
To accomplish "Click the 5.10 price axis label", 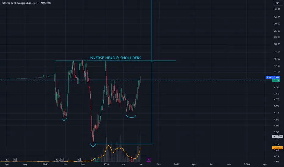I will (276, 113).
